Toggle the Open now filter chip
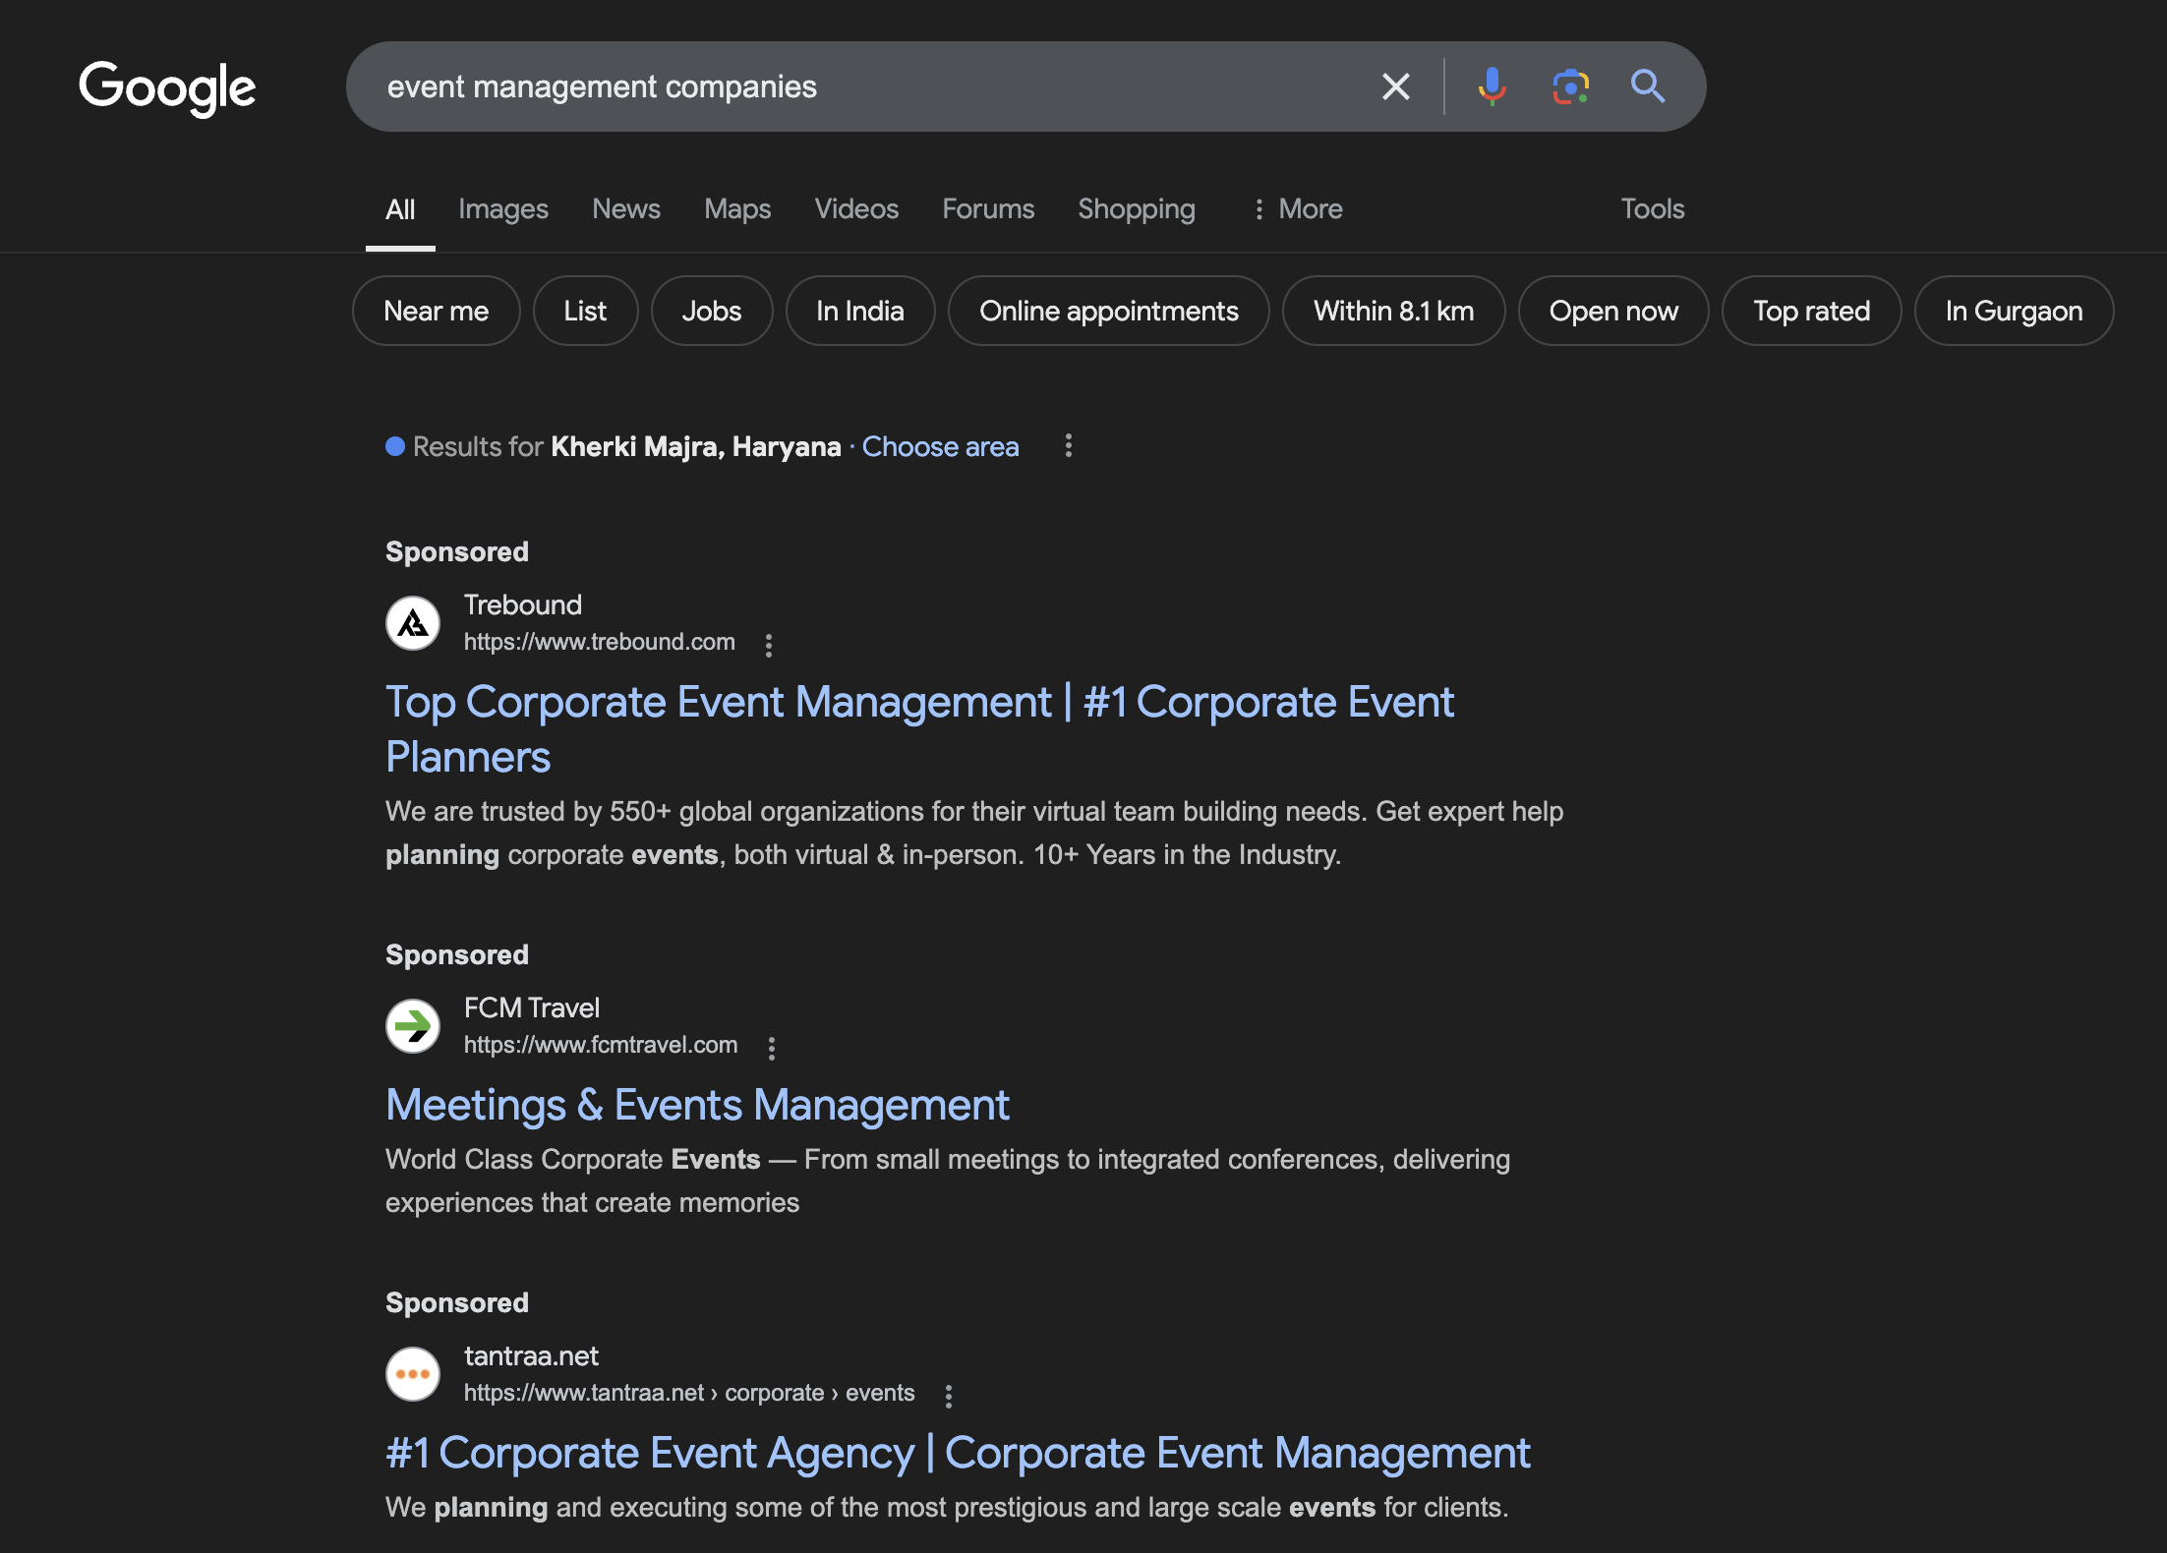This screenshot has height=1553, width=2167. click(1612, 311)
